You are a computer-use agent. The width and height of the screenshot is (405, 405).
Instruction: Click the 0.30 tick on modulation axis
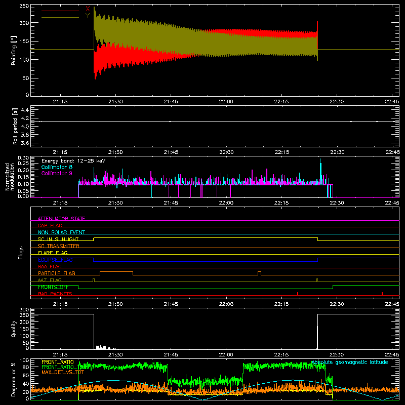pos(23,158)
